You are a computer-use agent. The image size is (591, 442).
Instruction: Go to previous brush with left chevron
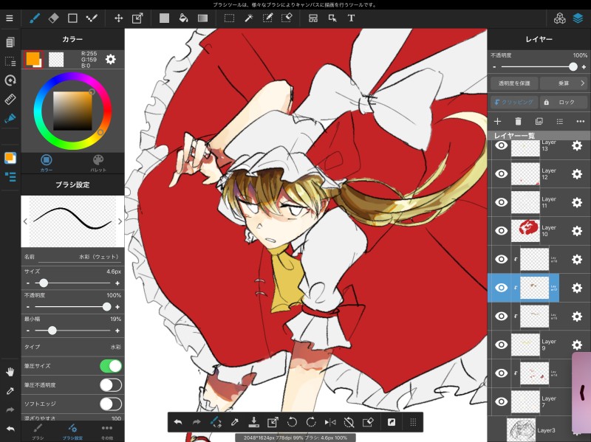point(25,221)
